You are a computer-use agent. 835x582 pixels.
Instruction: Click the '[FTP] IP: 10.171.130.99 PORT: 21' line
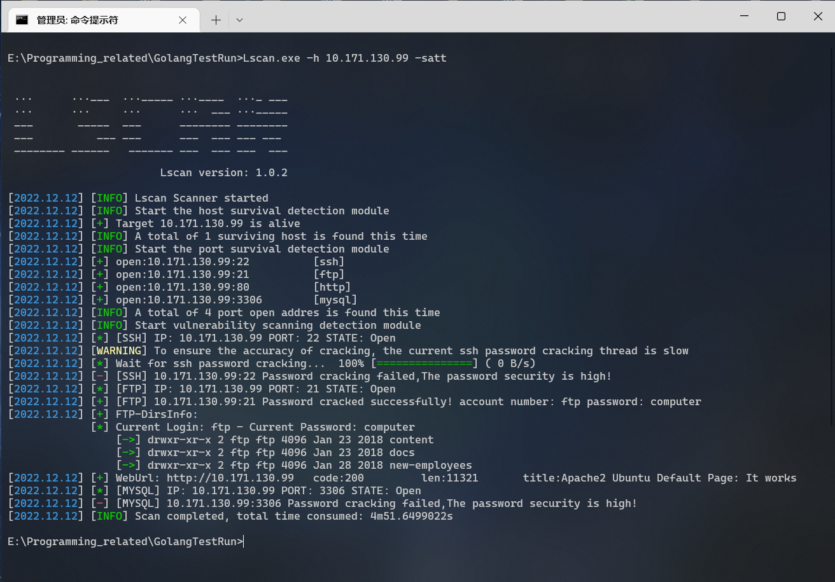coord(202,389)
